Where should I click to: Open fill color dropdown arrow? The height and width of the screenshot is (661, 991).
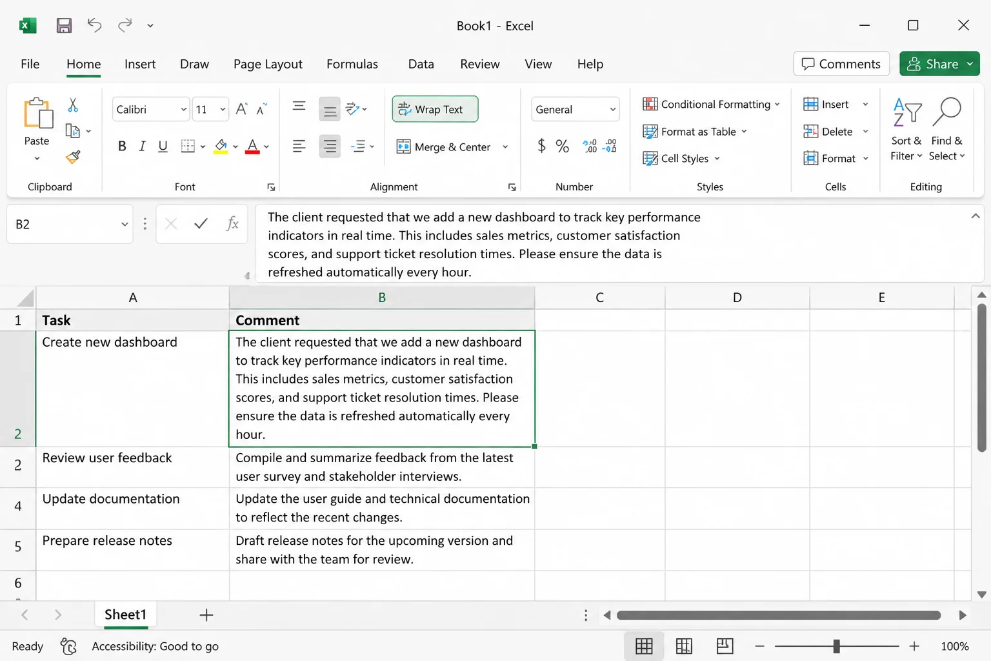[235, 147]
